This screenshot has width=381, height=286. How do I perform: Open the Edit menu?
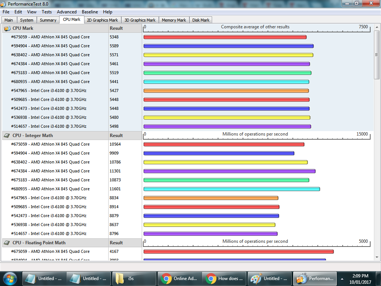pyautogui.click(x=18, y=12)
